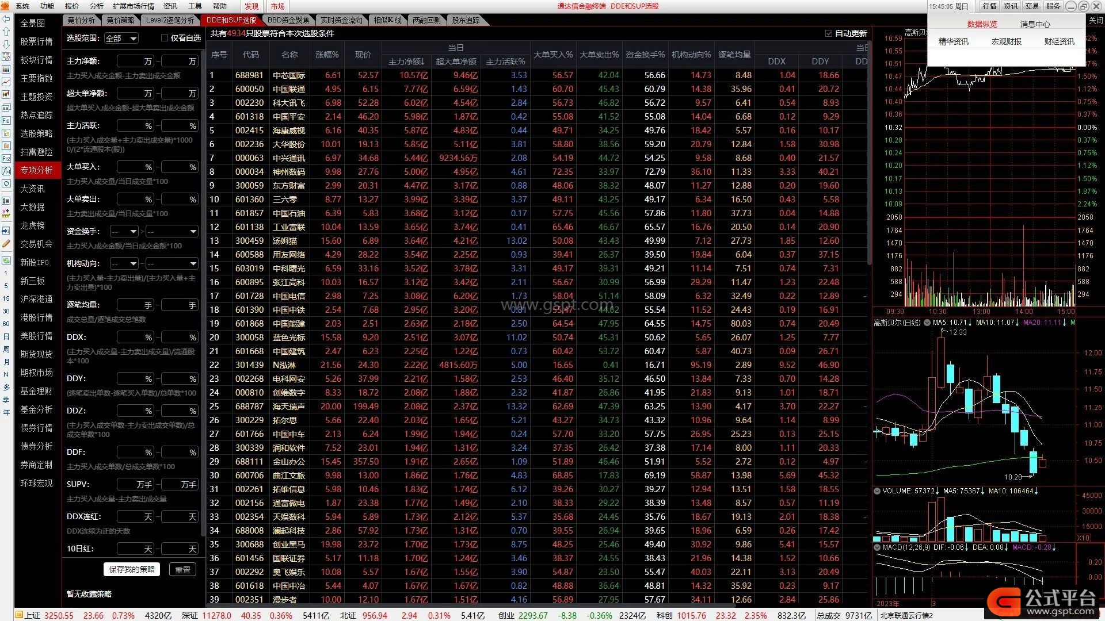
Task: Switch to the BBD资金聚焦 tab
Action: [x=288, y=20]
